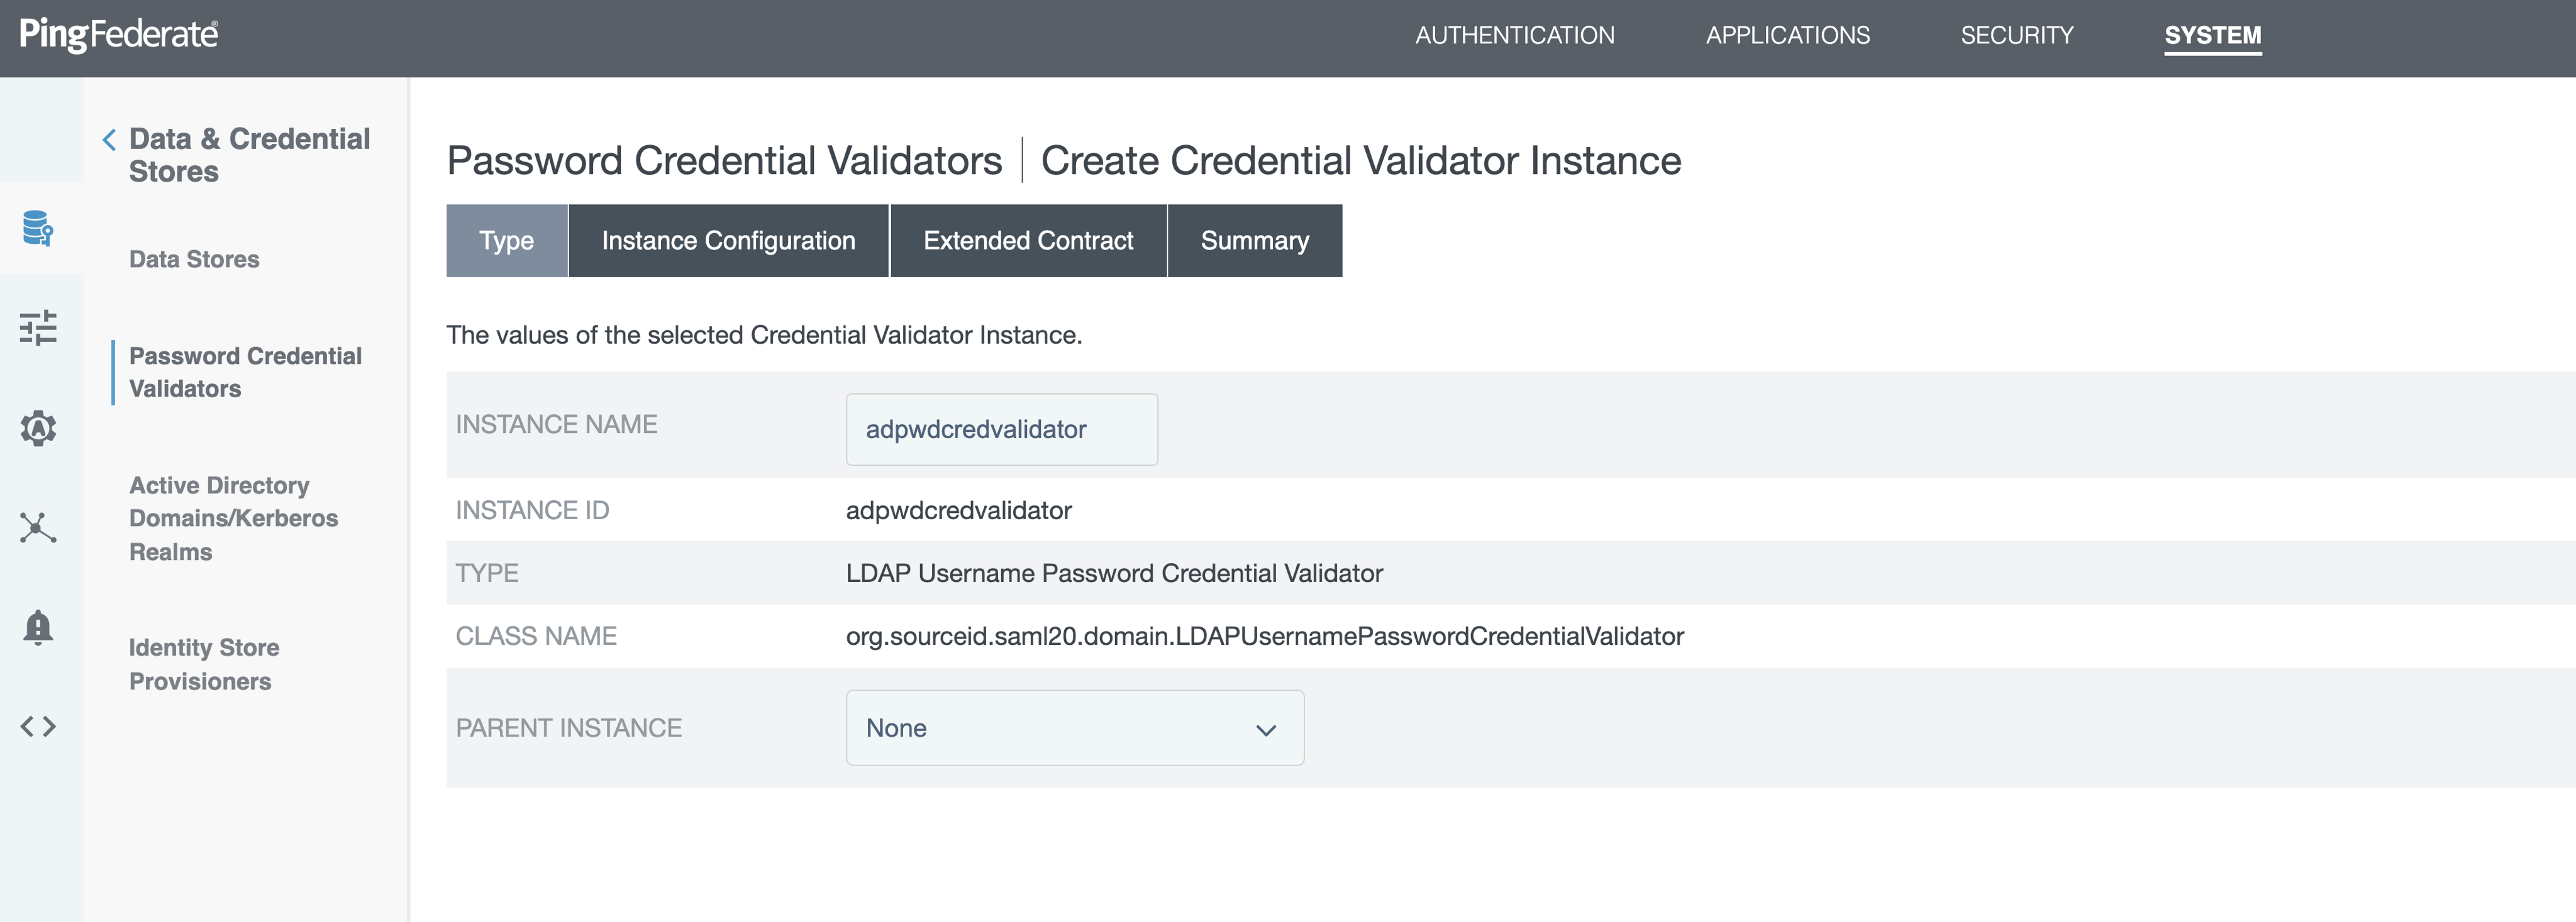The image size is (2576, 922).
Task: Open Identity Store Provisioners link
Action: 203,664
